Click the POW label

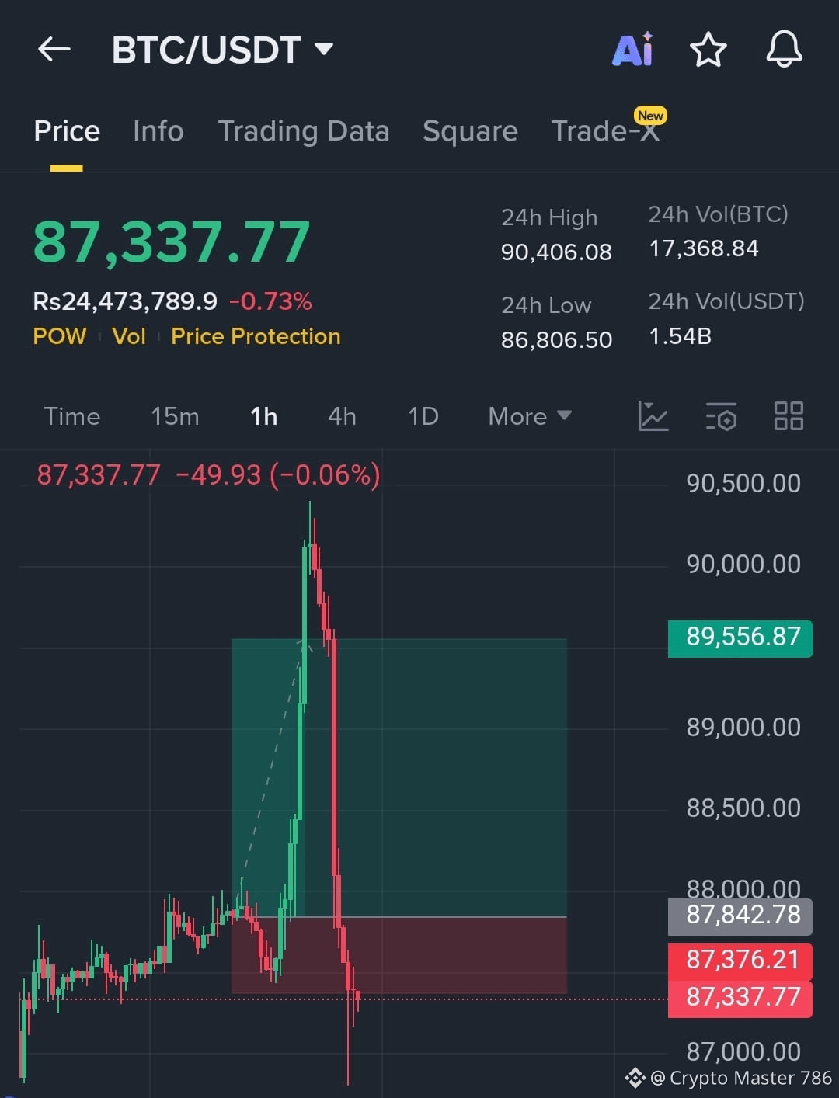[60, 336]
